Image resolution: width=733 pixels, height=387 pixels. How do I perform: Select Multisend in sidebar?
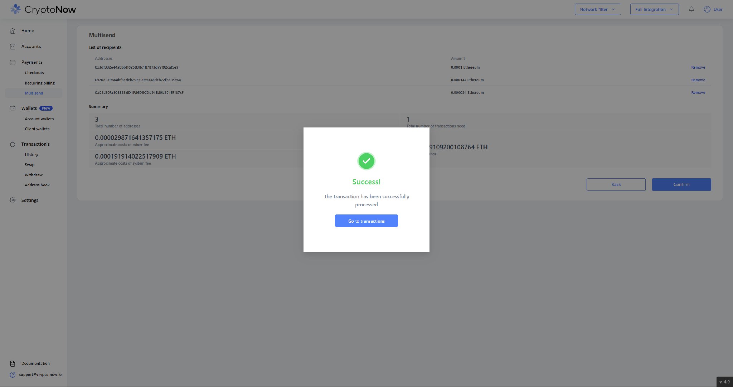click(x=34, y=93)
